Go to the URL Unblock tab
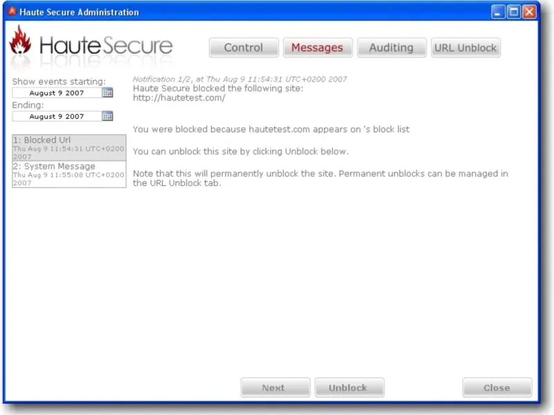This screenshot has height=415, width=554. pos(465,48)
